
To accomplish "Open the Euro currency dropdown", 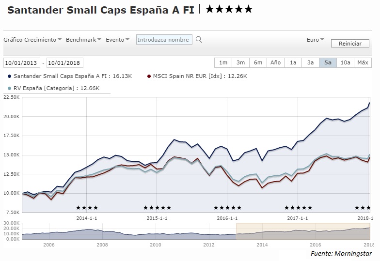I will coord(316,40).
